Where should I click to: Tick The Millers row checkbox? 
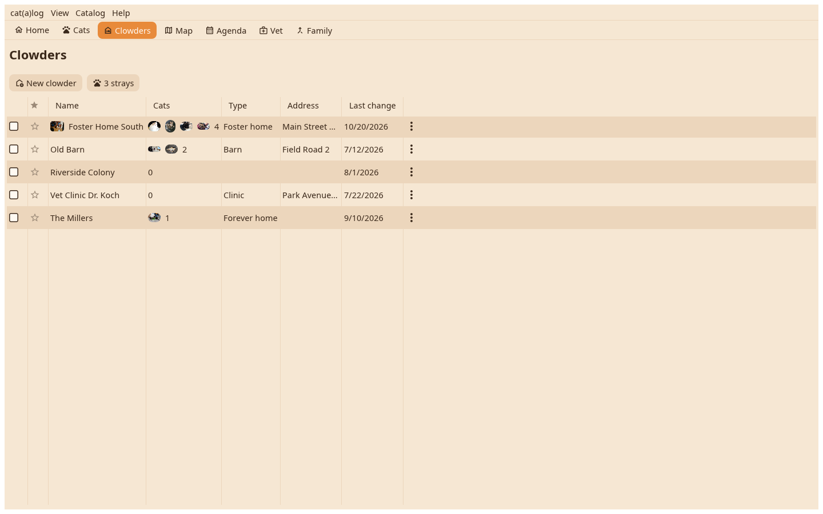tap(14, 218)
